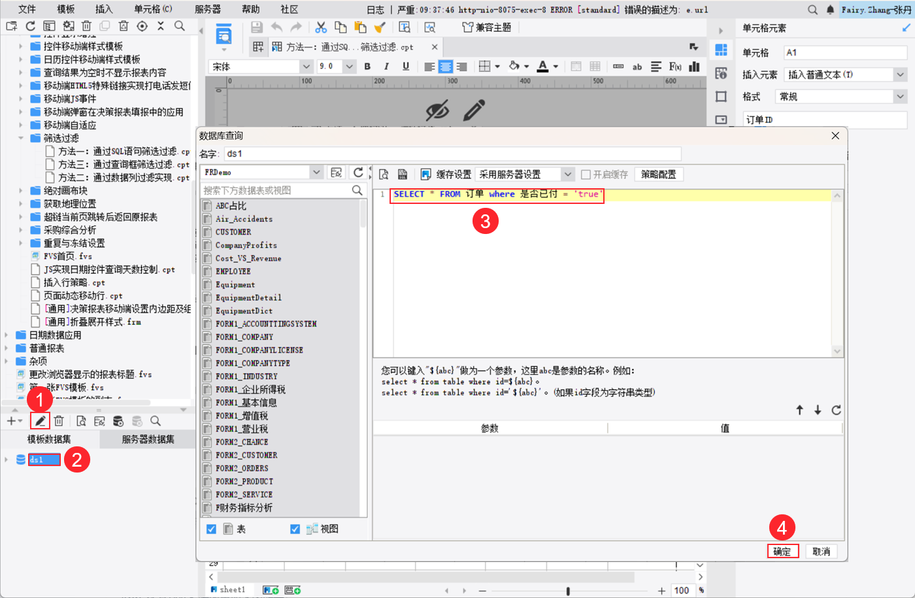Paste with the toolbar paste icon
915x598 pixels.
point(360,27)
